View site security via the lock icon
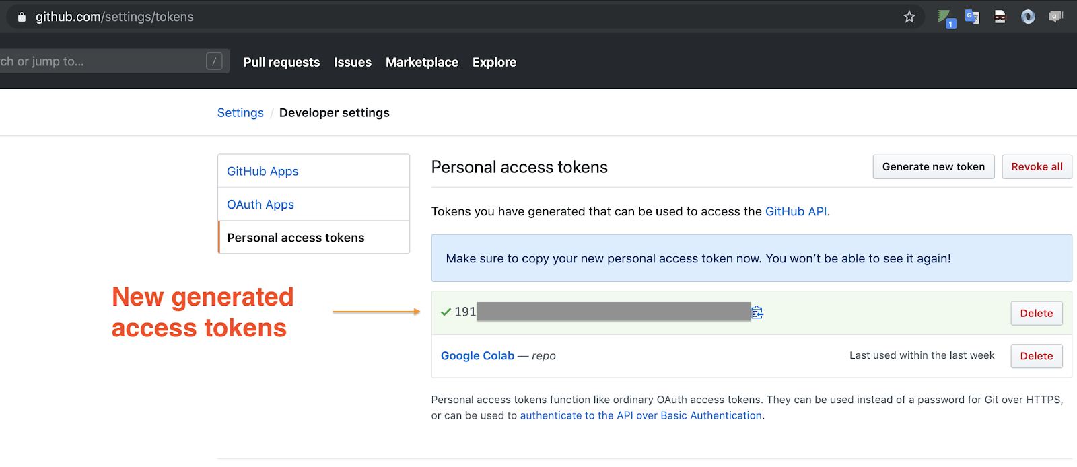Image resolution: width=1077 pixels, height=467 pixels. point(22,17)
